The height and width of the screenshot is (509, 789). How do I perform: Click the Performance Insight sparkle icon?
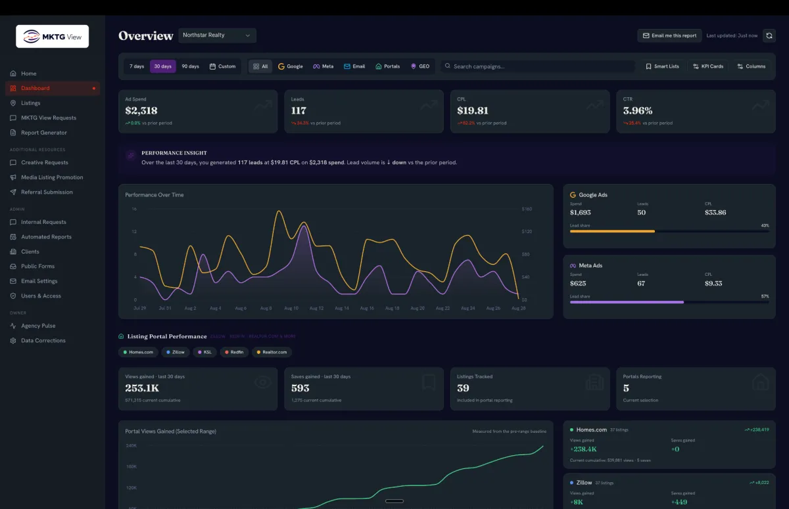pos(131,156)
